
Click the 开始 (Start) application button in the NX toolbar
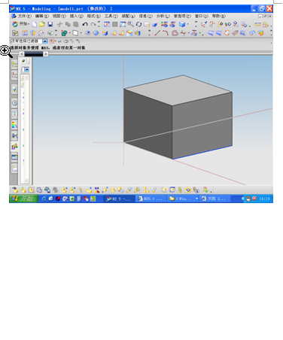click(21, 24)
